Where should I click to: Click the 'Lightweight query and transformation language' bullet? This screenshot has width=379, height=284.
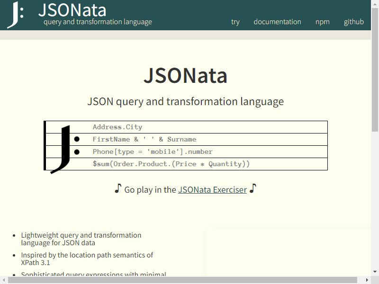pyautogui.click(x=81, y=239)
